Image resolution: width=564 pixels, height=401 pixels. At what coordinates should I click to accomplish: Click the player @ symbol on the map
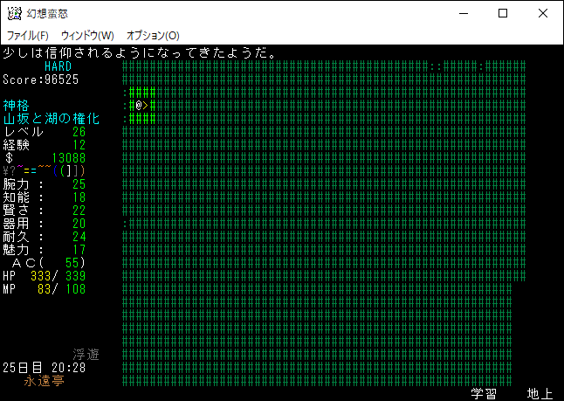click(138, 105)
